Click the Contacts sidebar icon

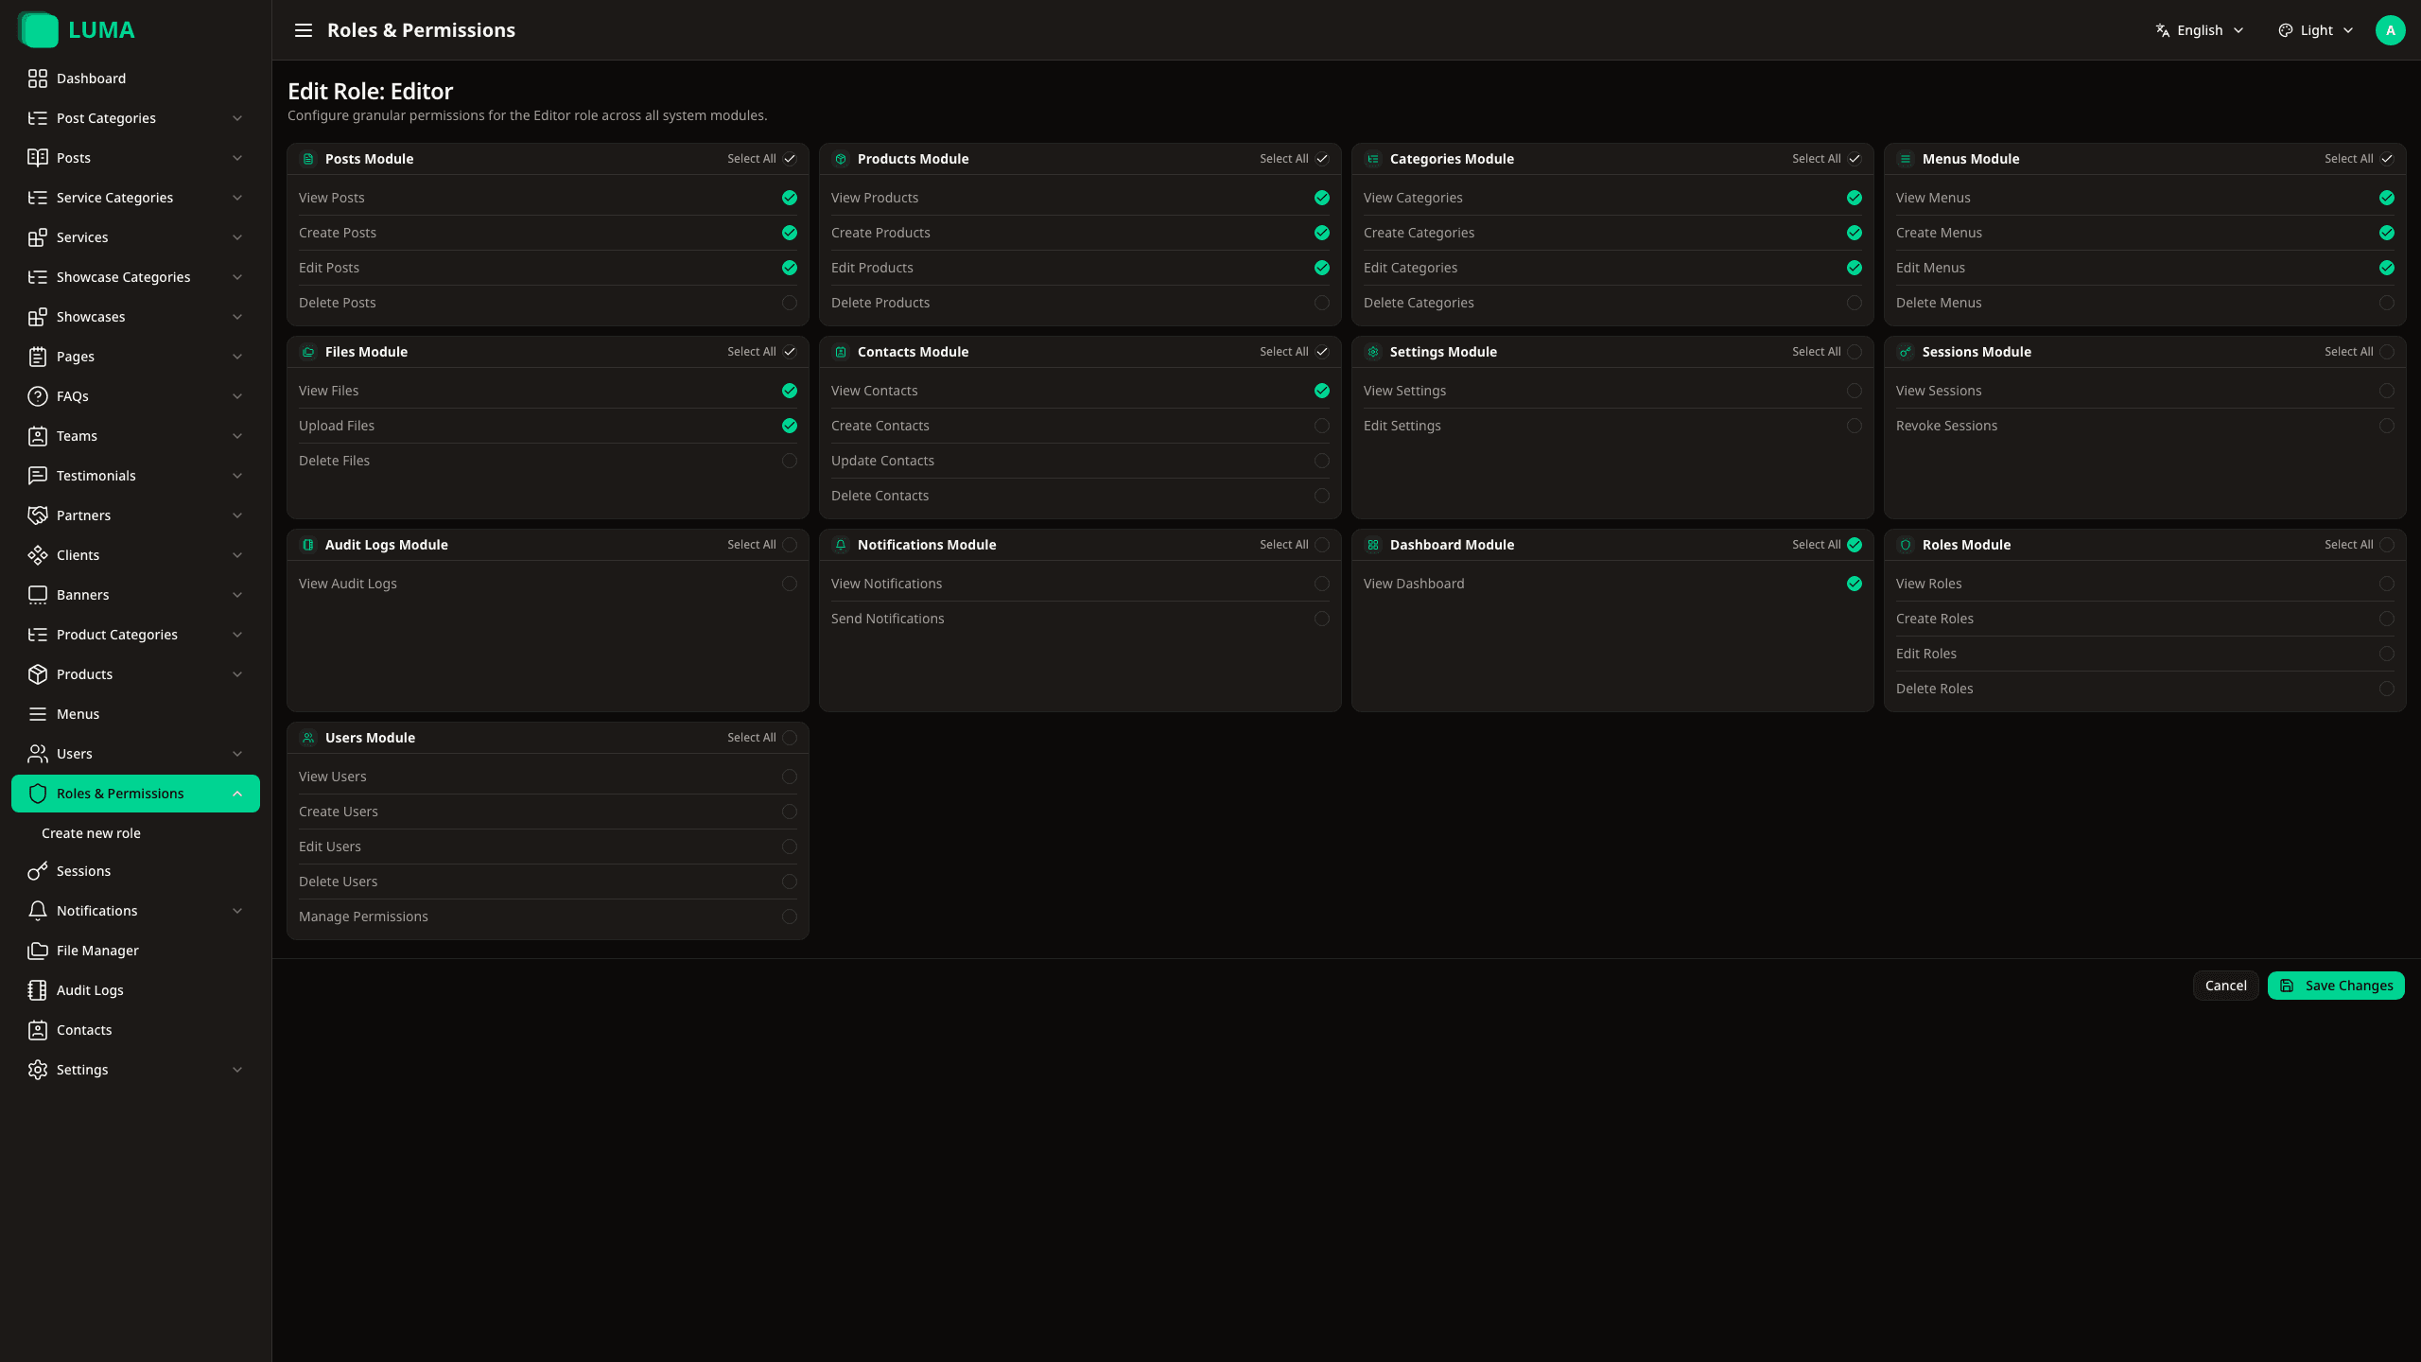click(x=38, y=1030)
